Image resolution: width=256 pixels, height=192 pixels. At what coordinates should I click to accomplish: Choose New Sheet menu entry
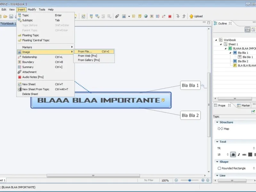coord(45,84)
